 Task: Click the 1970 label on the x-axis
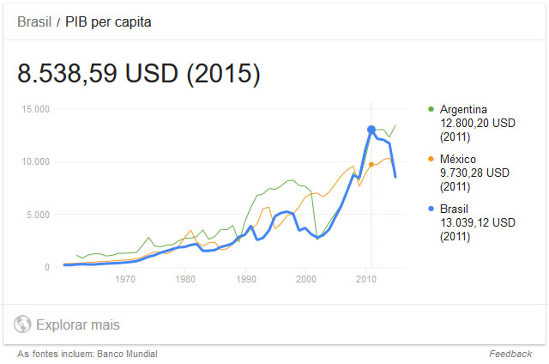pyautogui.click(x=125, y=279)
